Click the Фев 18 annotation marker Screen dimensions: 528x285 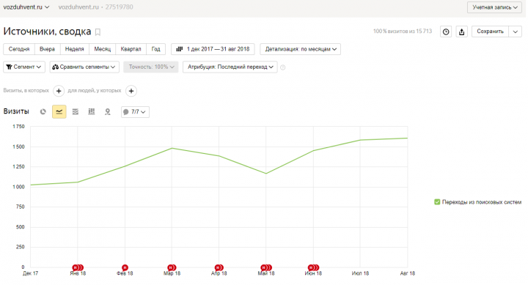125,268
